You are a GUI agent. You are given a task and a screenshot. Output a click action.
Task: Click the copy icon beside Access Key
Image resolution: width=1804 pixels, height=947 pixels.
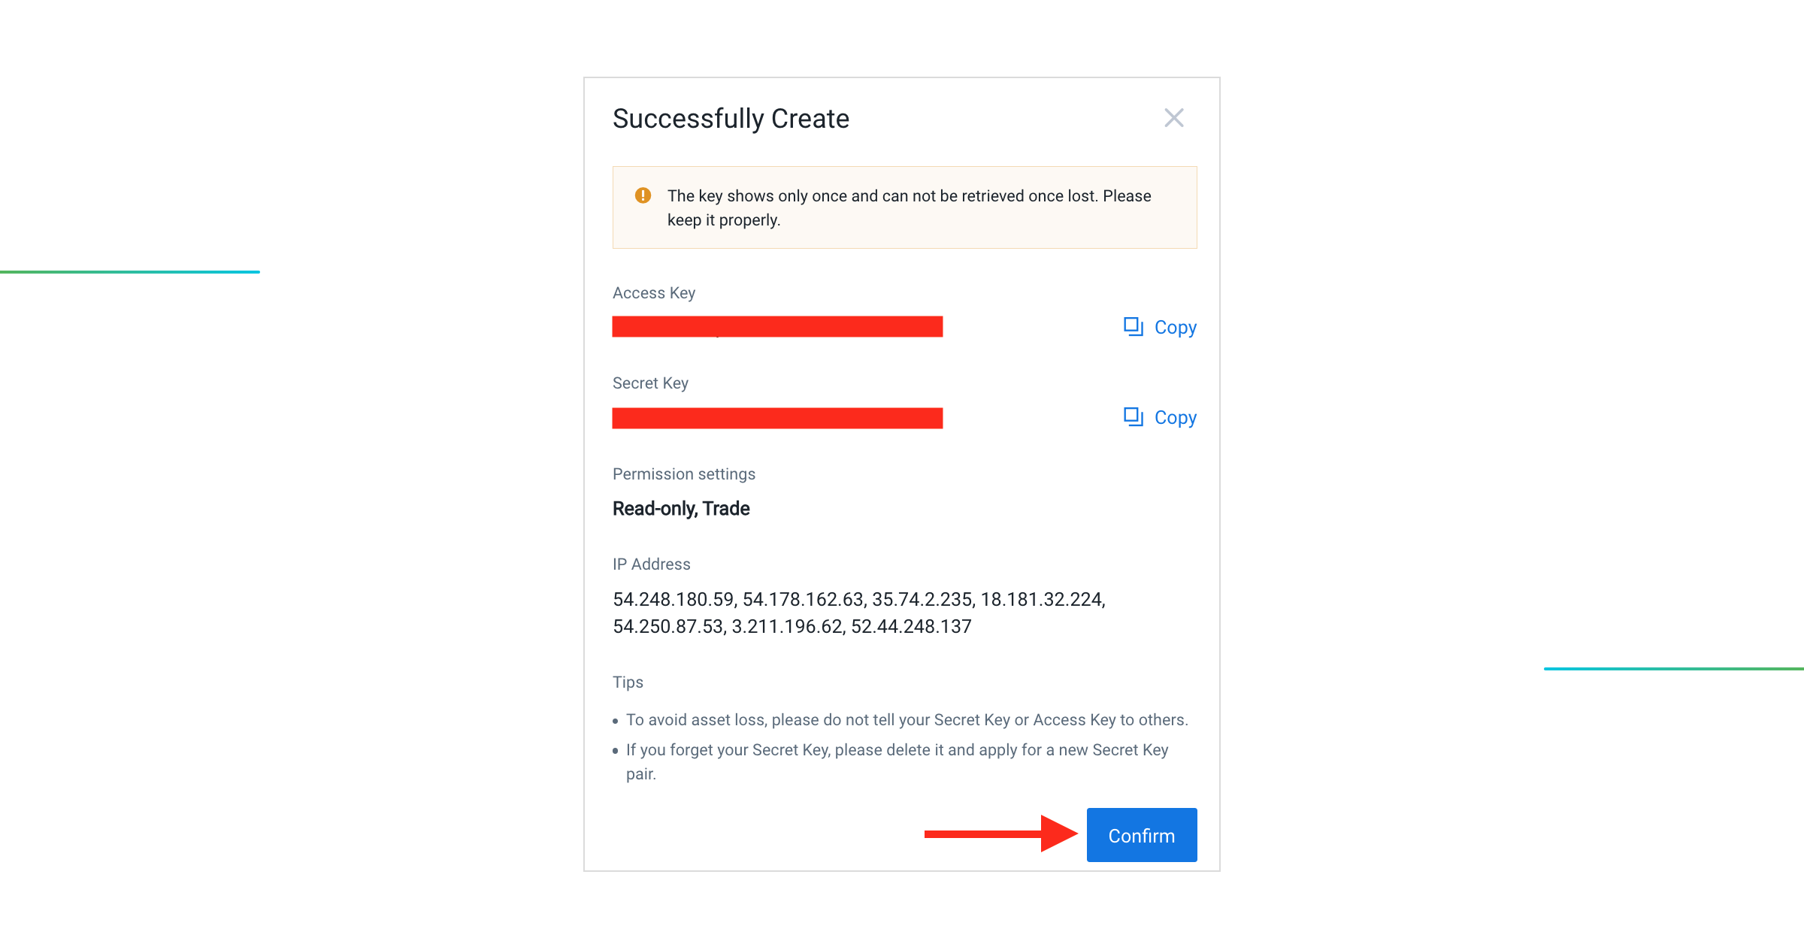point(1133,327)
